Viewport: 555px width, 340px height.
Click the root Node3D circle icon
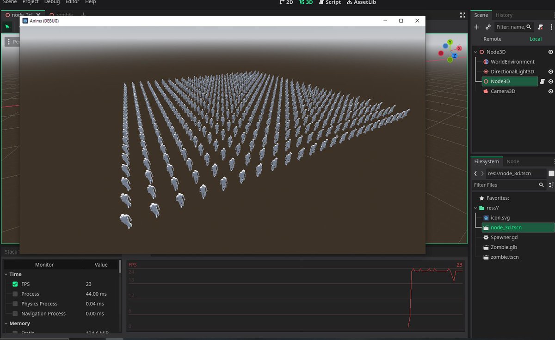click(x=482, y=52)
